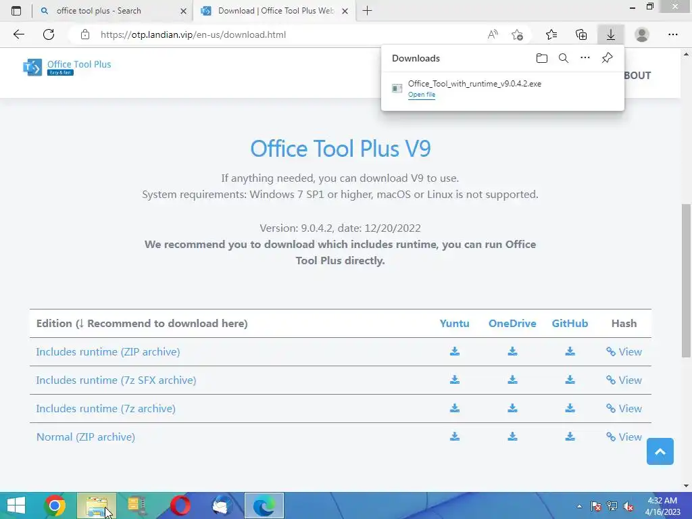Open File Explorer from taskbar
This screenshot has width=692, height=519.
pyautogui.click(x=97, y=505)
